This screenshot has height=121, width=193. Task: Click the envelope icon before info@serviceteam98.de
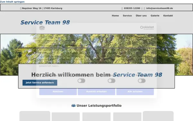click(144, 8)
